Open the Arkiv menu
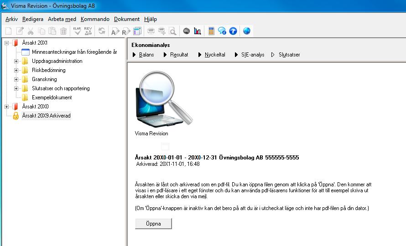406x246 pixels. [x=12, y=19]
